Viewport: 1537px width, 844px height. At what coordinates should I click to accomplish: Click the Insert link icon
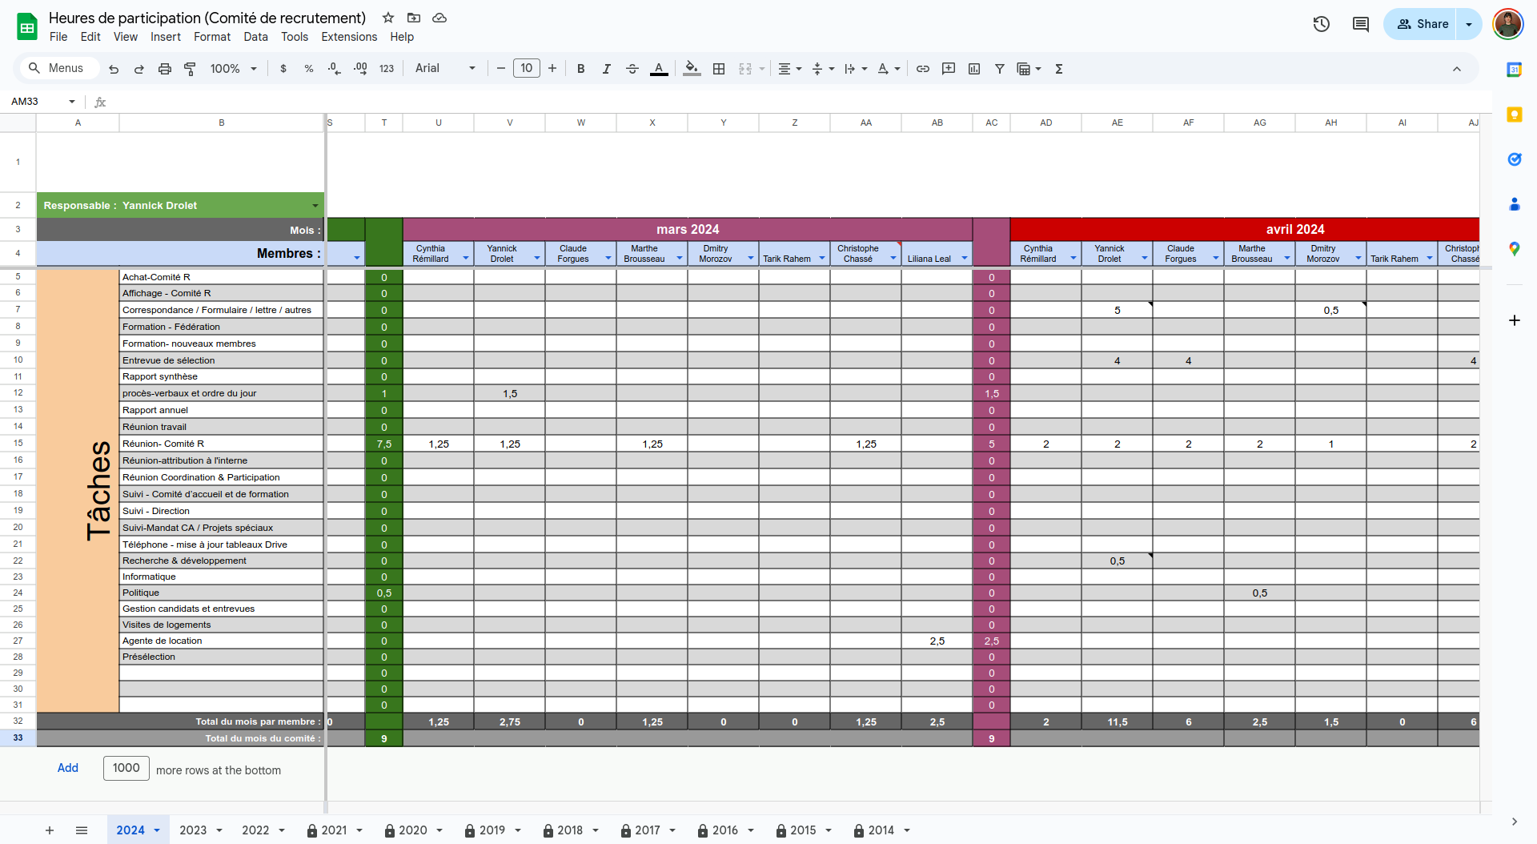pyautogui.click(x=923, y=69)
